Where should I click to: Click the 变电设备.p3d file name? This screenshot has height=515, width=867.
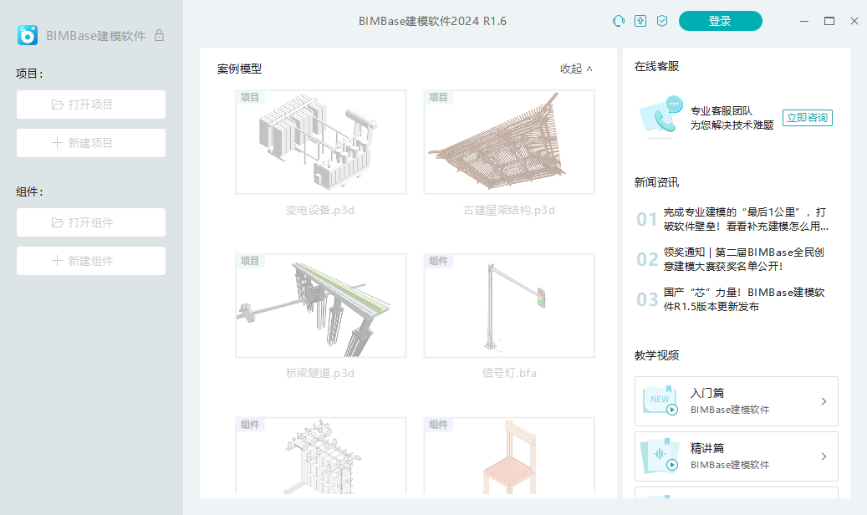(320, 210)
